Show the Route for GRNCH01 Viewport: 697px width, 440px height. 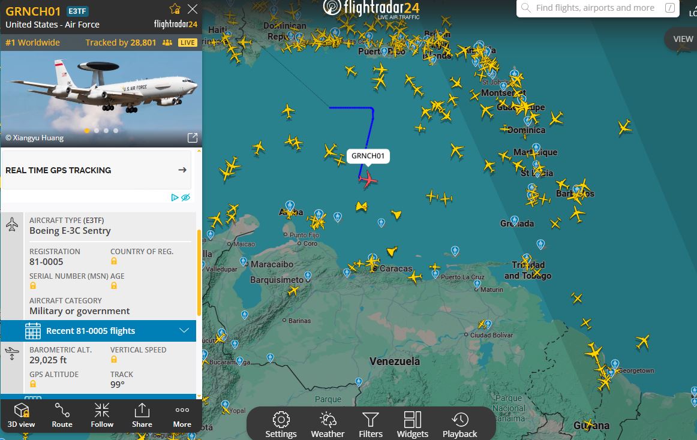[x=62, y=415]
